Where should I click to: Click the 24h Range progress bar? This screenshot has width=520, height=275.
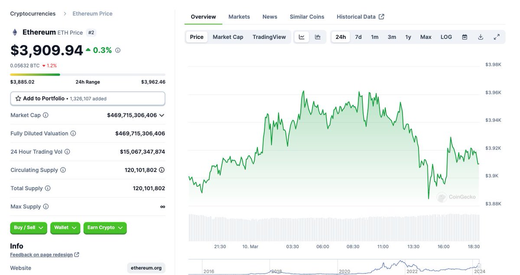pos(88,75)
